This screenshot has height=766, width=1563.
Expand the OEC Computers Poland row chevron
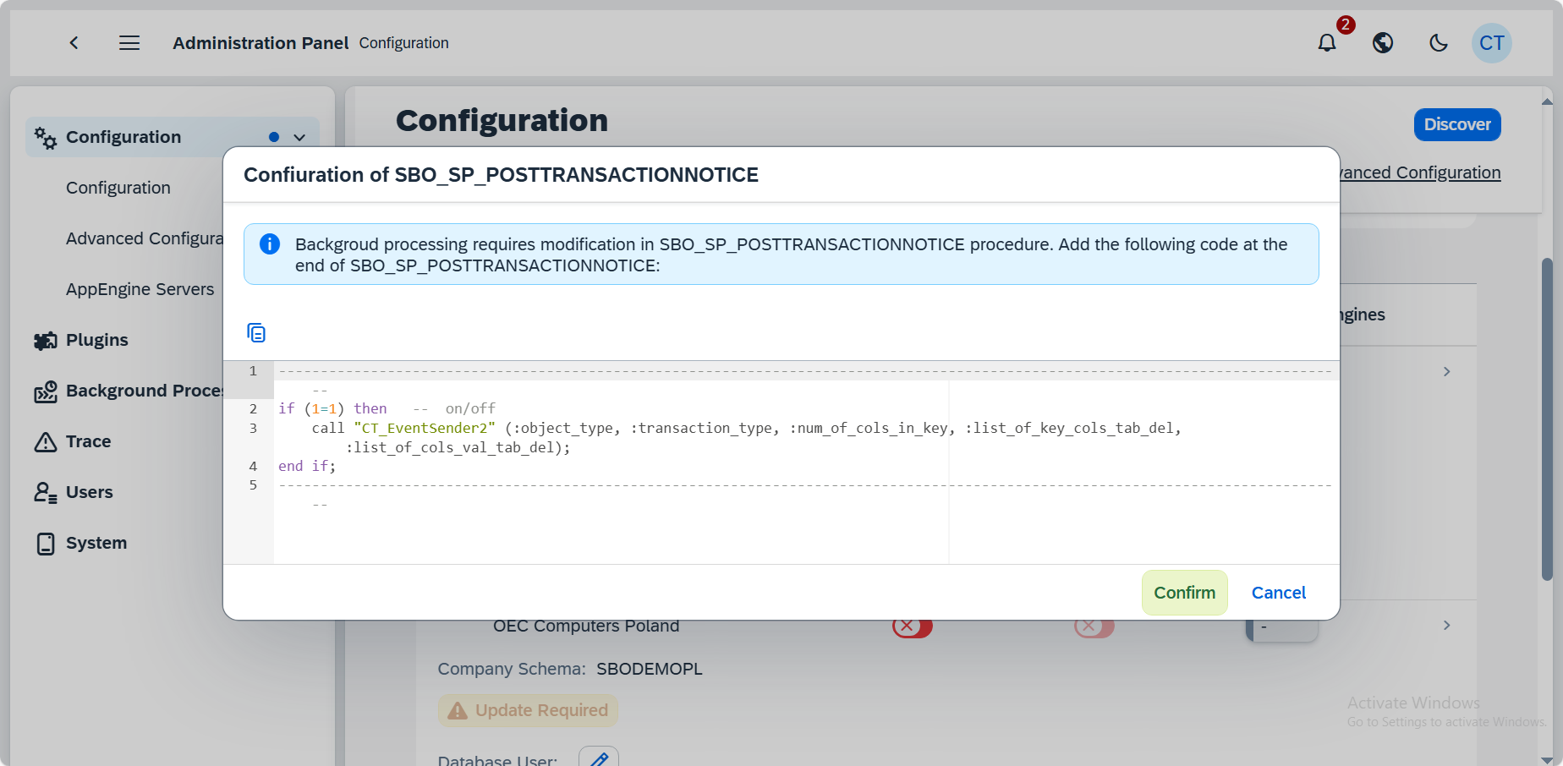[x=1446, y=626]
